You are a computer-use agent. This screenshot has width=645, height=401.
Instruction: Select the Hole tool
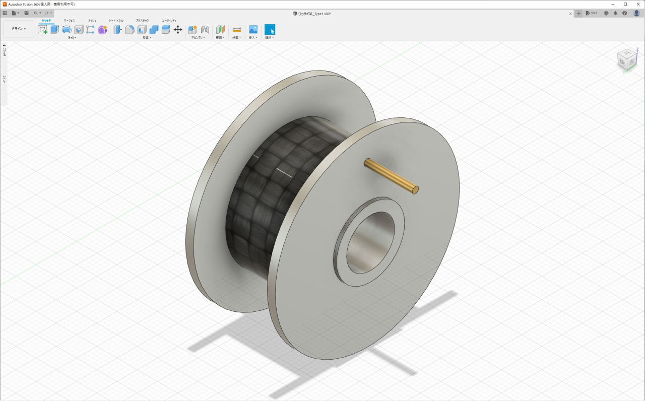[x=79, y=30]
